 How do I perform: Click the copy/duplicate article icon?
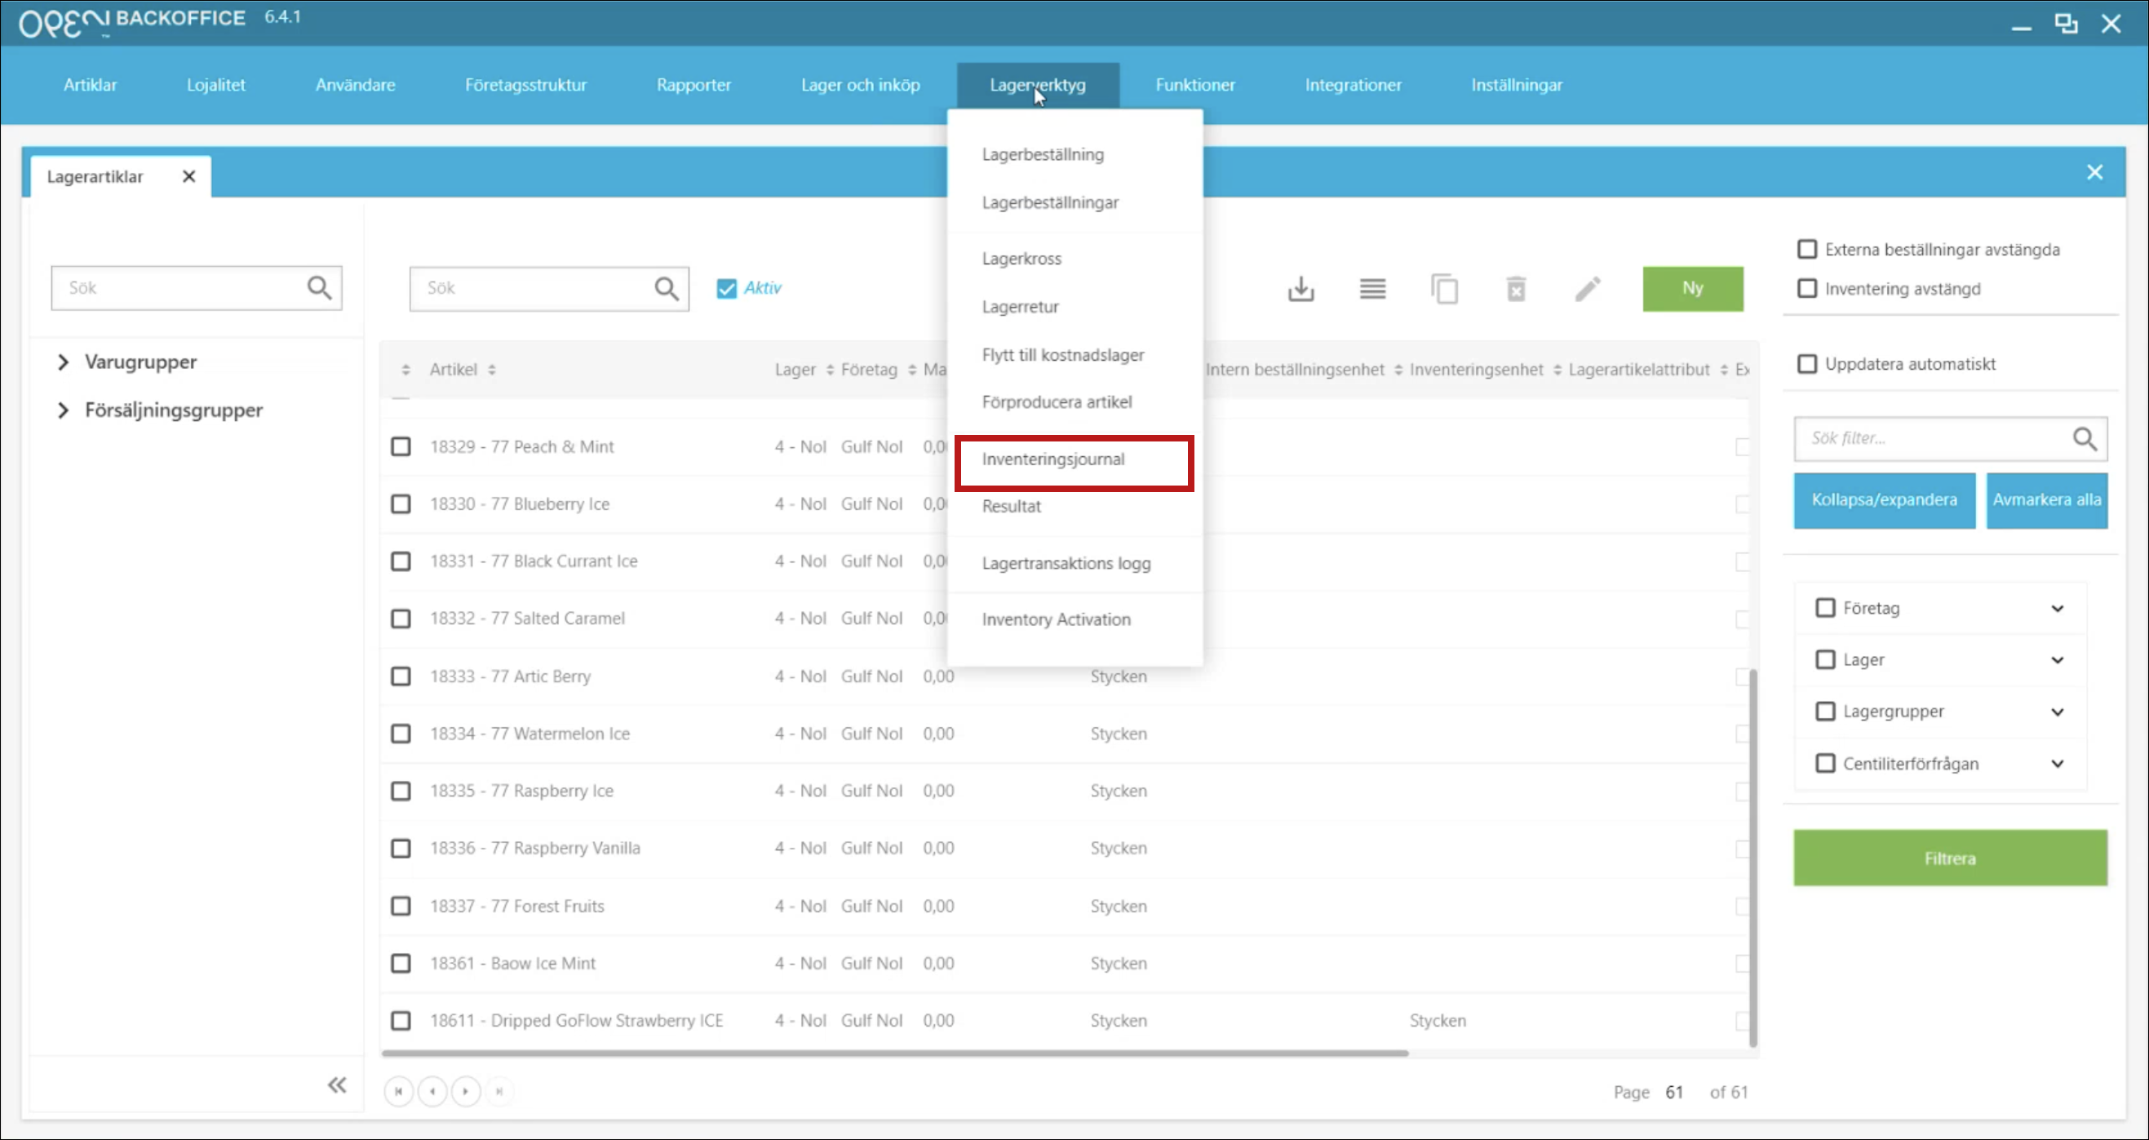coord(1444,289)
